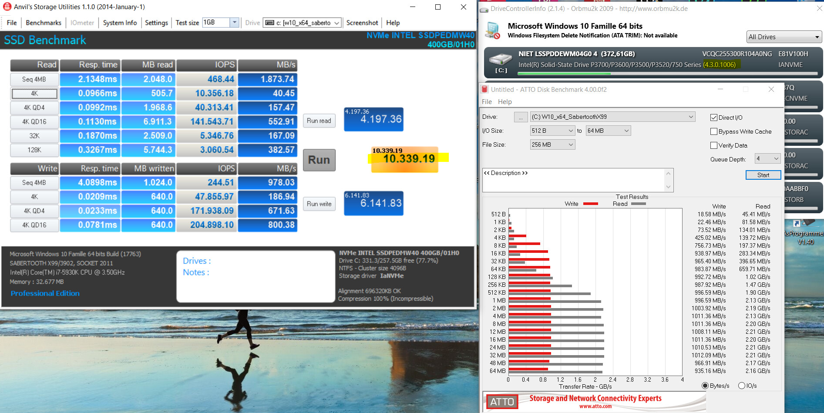Screen dimensions: 824x413
Task: Click the Read 4K test button
Action: click(x=34, y=94)
